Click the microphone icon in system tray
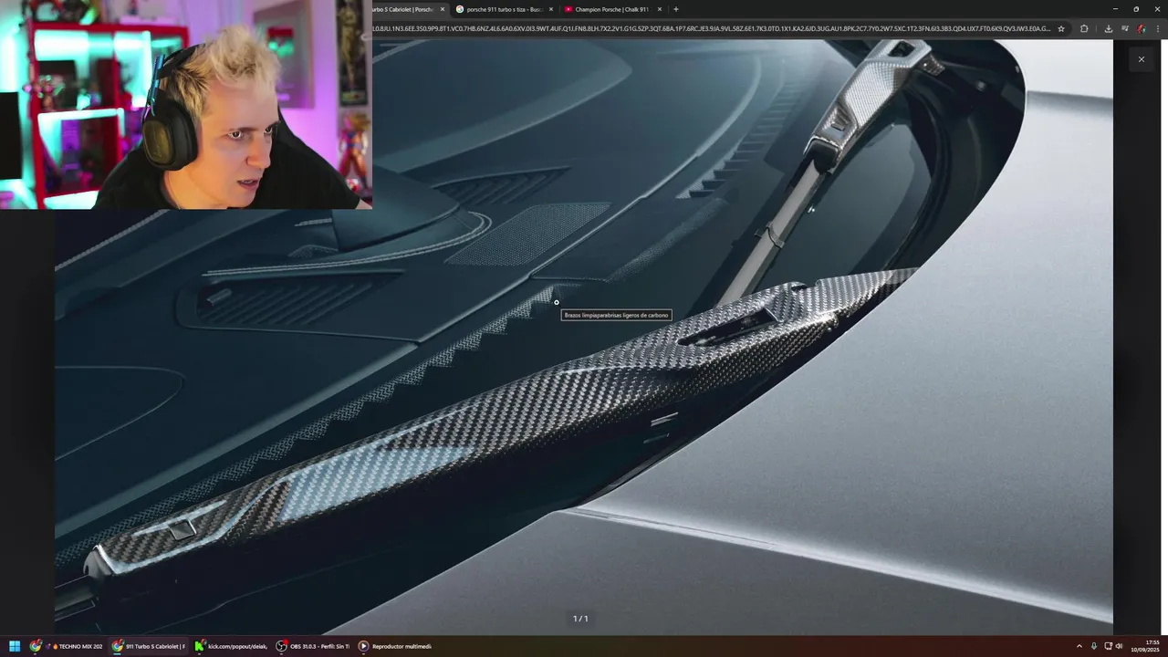The height and width of the screenshot is (657, 1168). [1094, 646]
